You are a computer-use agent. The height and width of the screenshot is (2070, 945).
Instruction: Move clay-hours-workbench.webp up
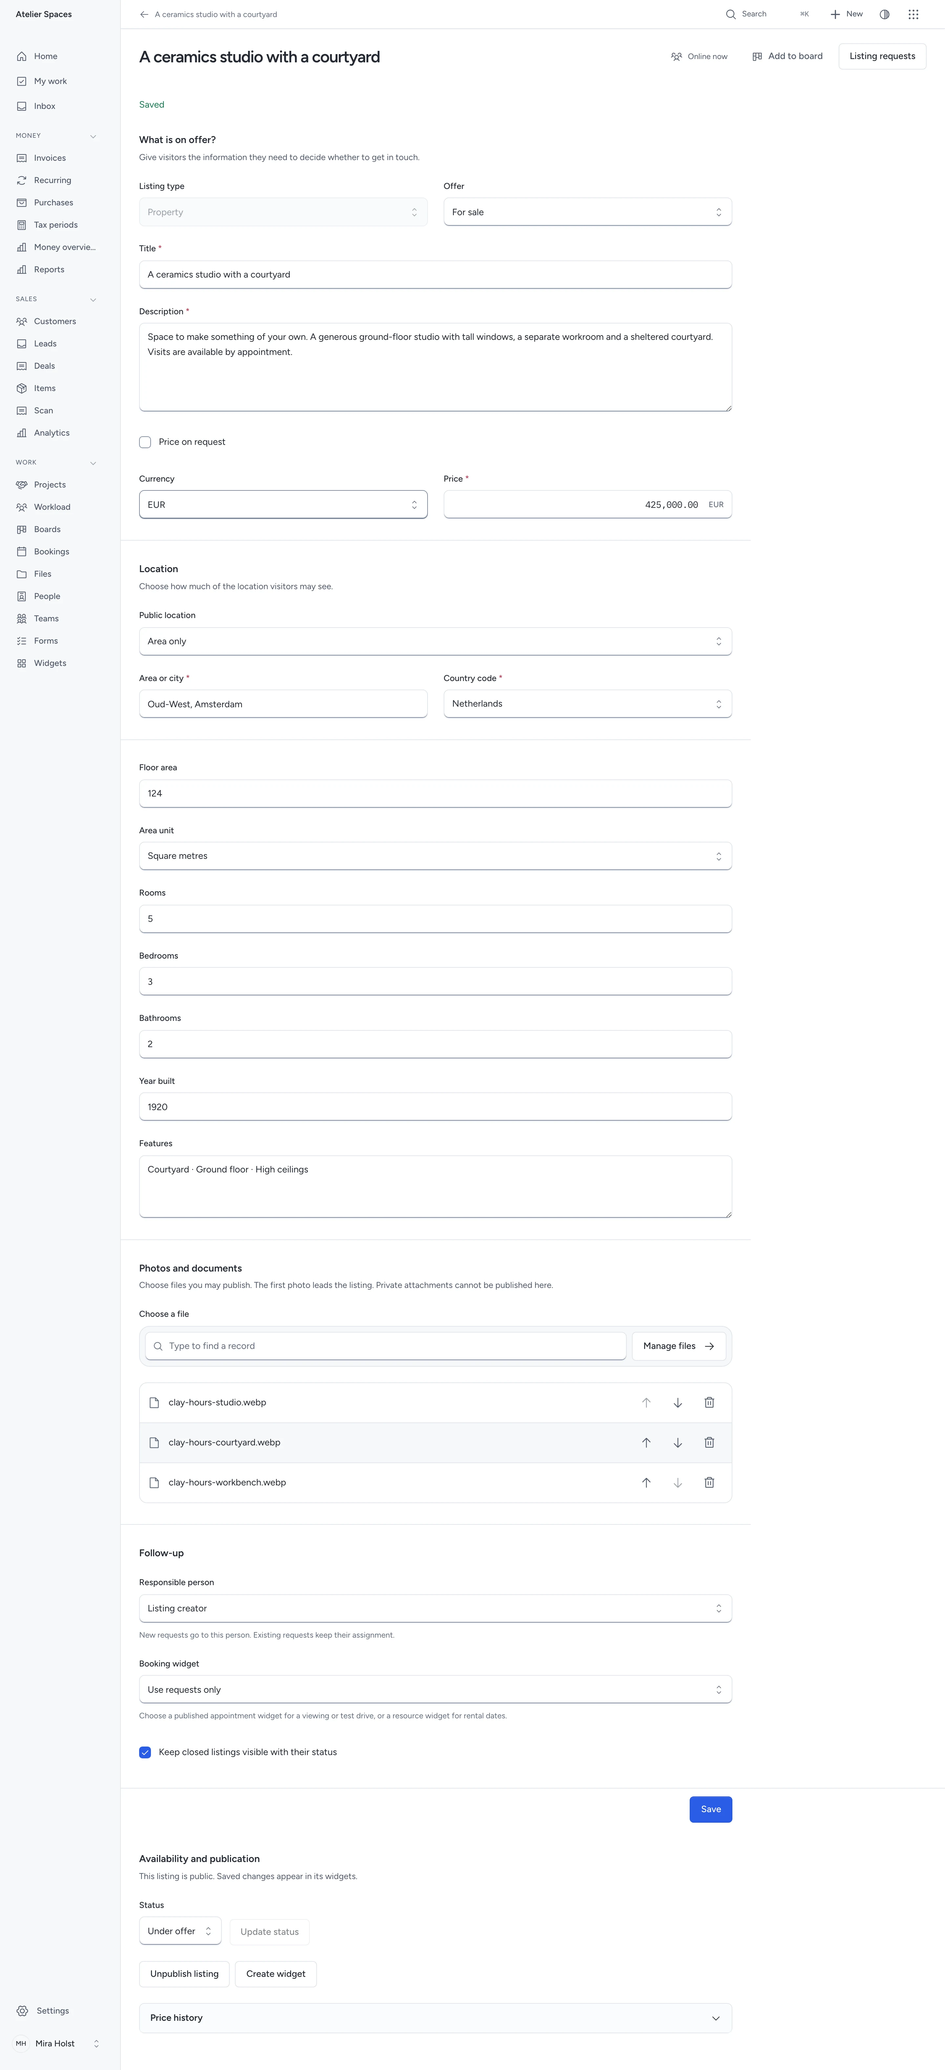coord(646,1482)
